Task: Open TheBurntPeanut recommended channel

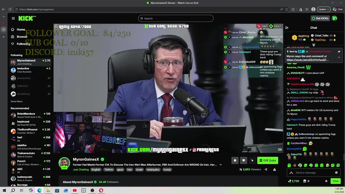Action: coord(30,131)
